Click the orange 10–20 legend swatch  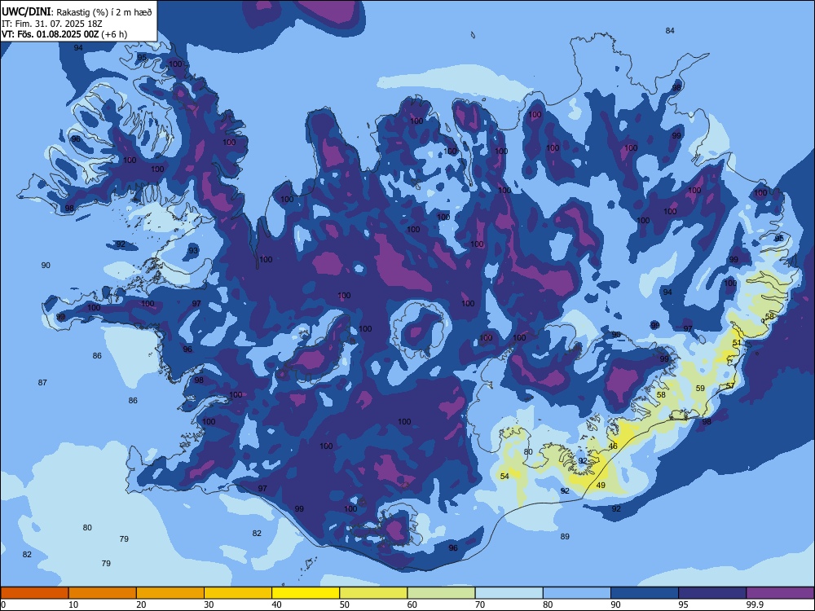(103, 593)
